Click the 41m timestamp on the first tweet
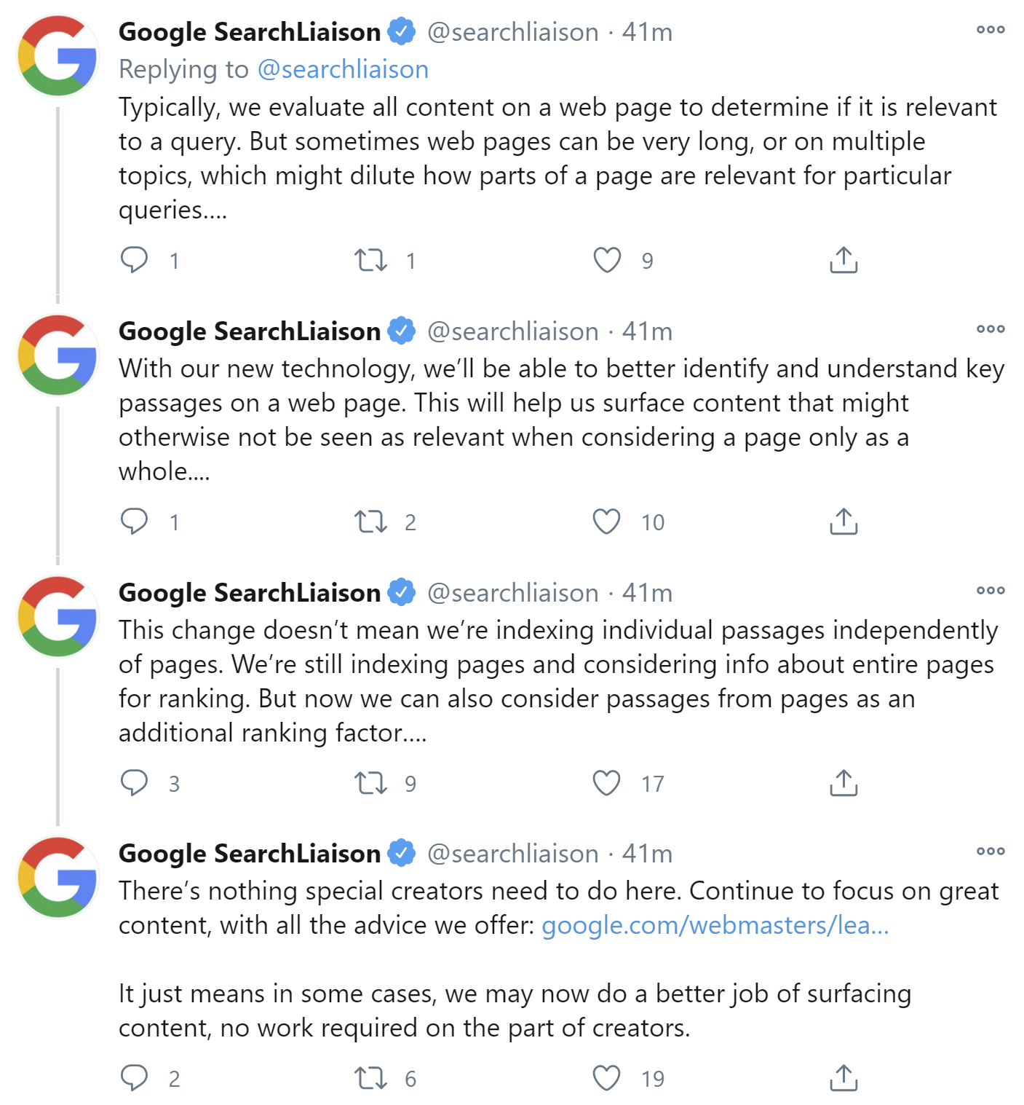Image resolution: width=1024 pixels, height=1105 pixels. 646,31
